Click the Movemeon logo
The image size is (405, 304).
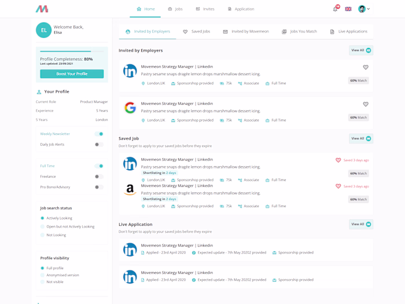42,9
